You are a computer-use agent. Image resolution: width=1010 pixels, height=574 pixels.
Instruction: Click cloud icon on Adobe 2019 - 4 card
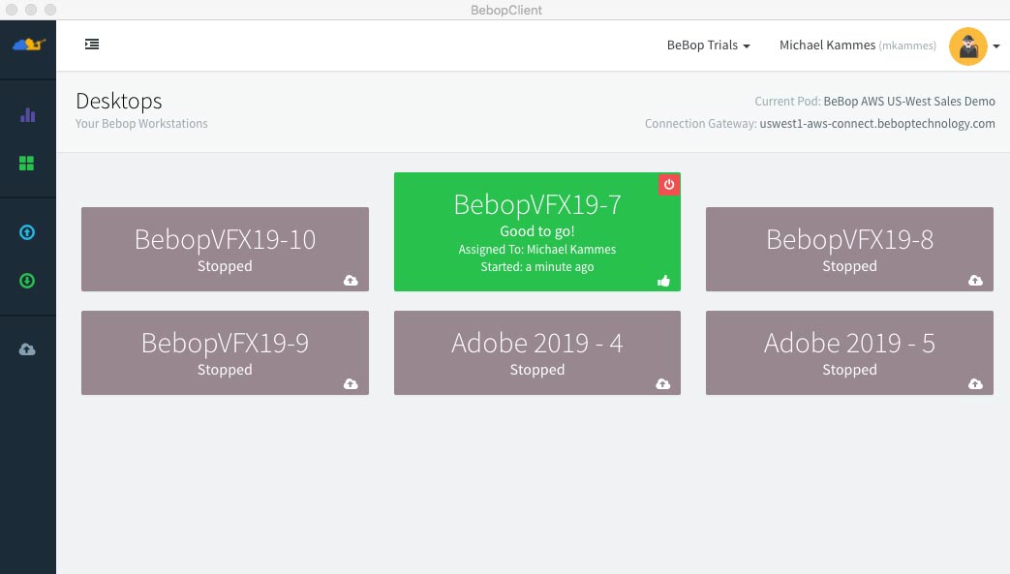click(662, 384)
